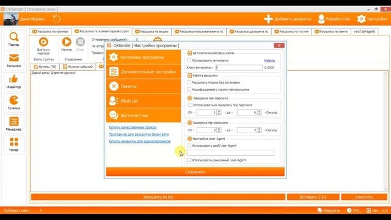Open the Журнал событий sub-tab
The width and height of the screenshot is (391, 220).
pos(78,67)
